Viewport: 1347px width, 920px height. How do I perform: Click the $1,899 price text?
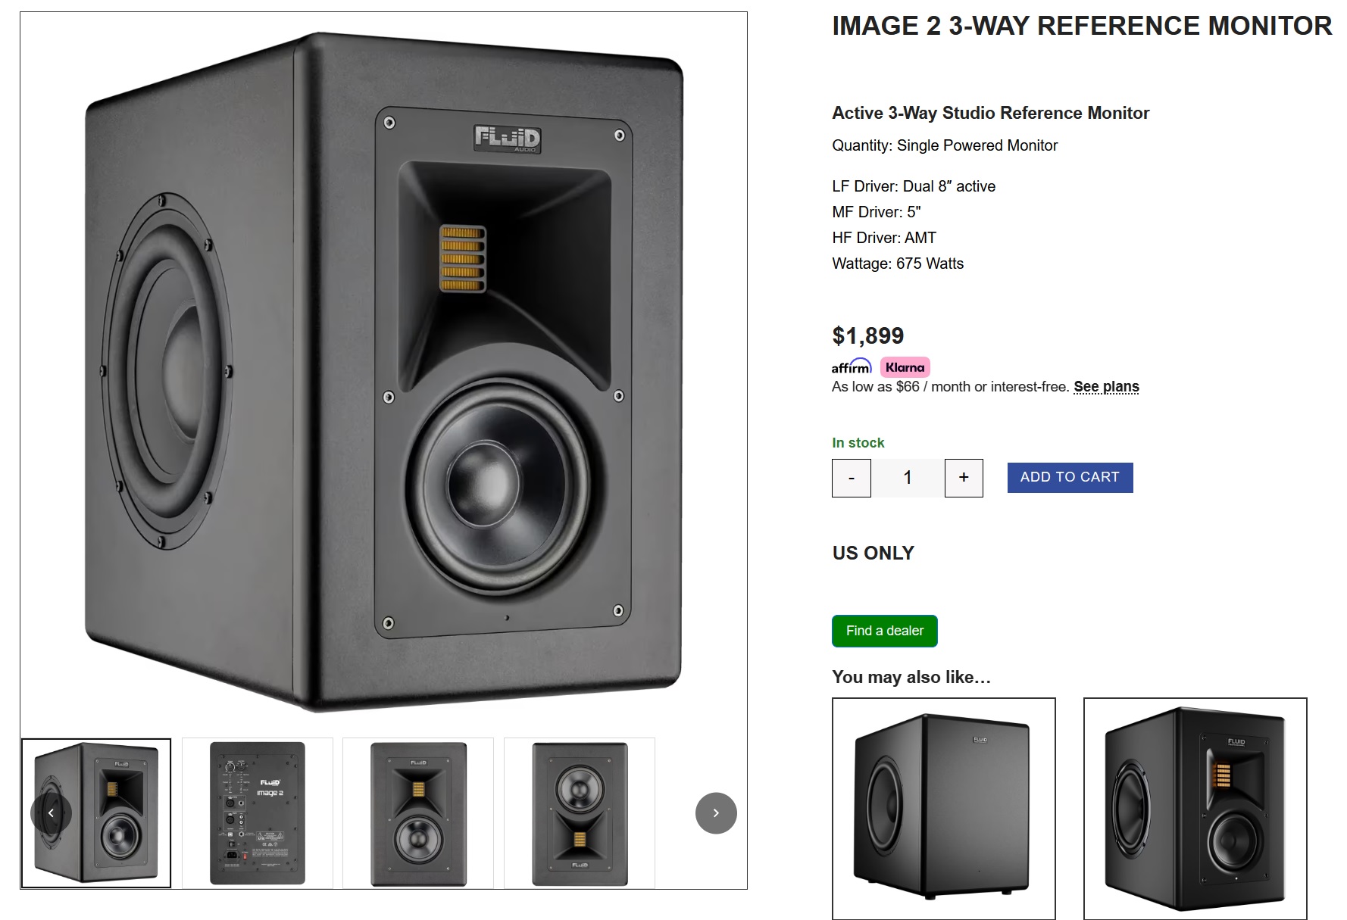pos(868,335)
